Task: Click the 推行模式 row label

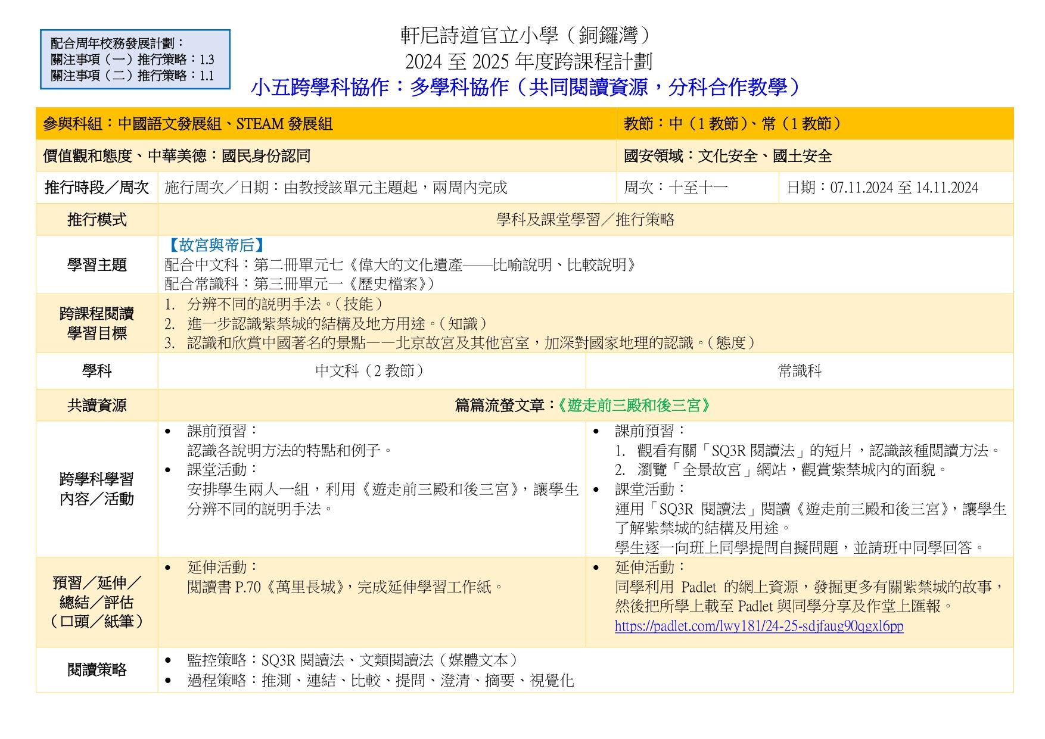Action: point(97,220)
